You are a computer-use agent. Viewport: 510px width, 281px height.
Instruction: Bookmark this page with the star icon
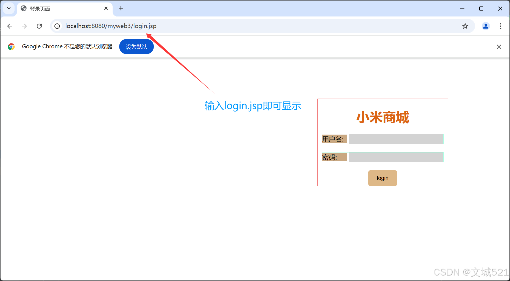(x=465, y=26)
